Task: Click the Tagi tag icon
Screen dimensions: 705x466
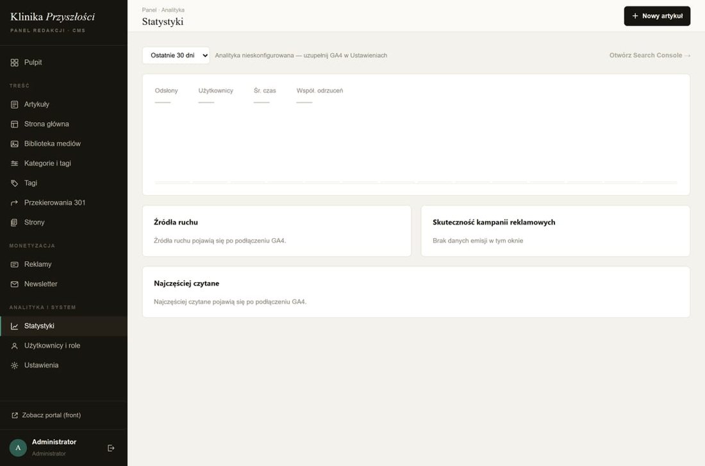Action: tap(14, 183)
